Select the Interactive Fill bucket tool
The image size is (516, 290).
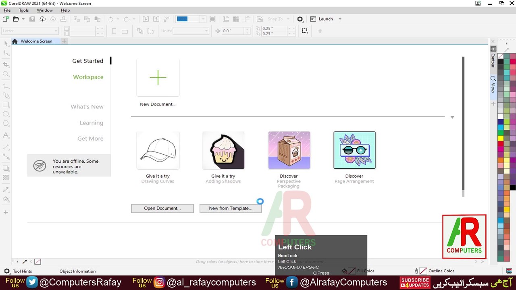pos(6,199)
